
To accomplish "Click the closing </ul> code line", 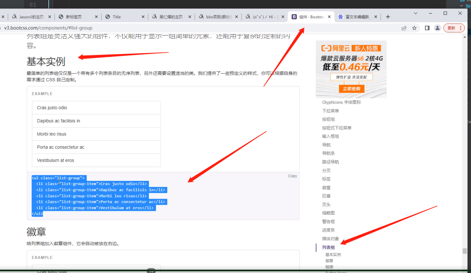I will 37,214.
